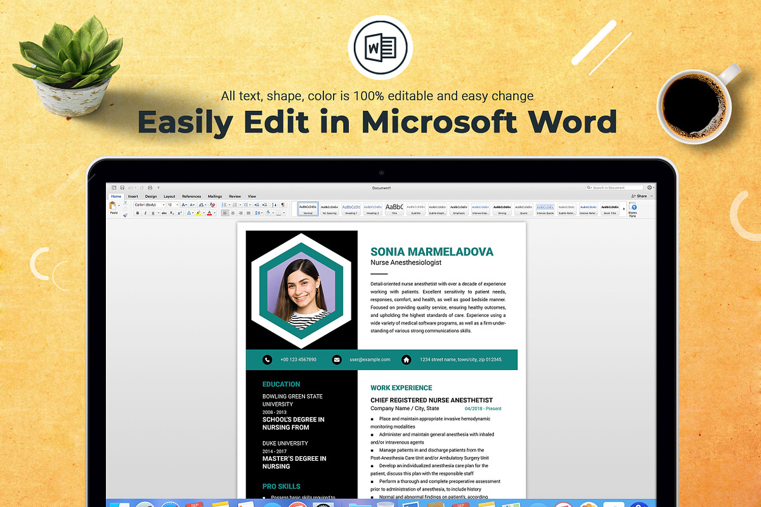
Task: Click the Increase Font Size icon
Action: [x=184, y=205]
